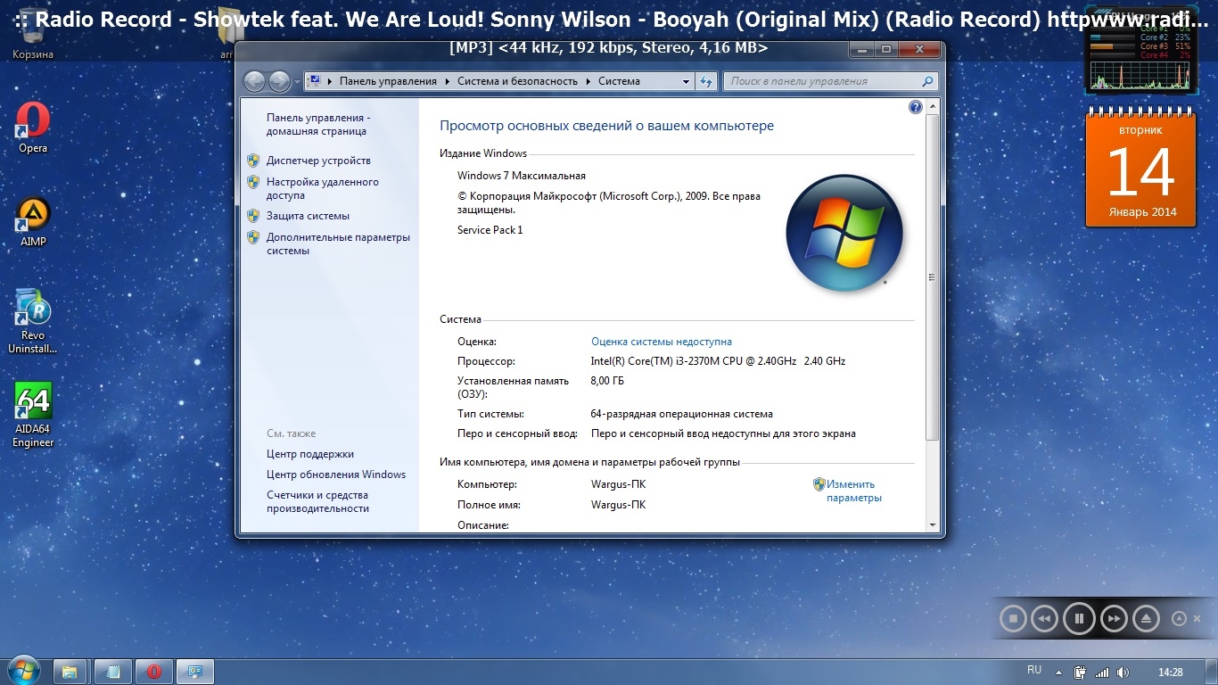This screenshot has width=1218, height=685.
Task: Click the Control Panel taskbar button
Action: [195, 672]
